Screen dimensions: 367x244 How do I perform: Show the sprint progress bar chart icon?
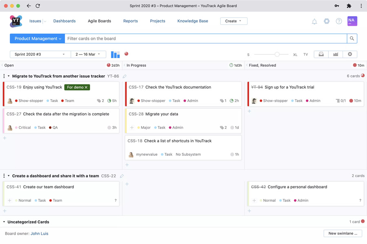pos(115,54)
